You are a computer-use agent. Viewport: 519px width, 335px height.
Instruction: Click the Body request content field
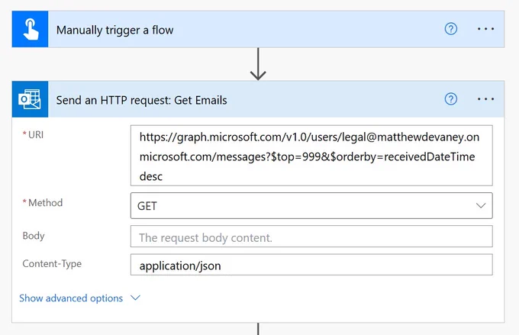click(x=311, y=237)
